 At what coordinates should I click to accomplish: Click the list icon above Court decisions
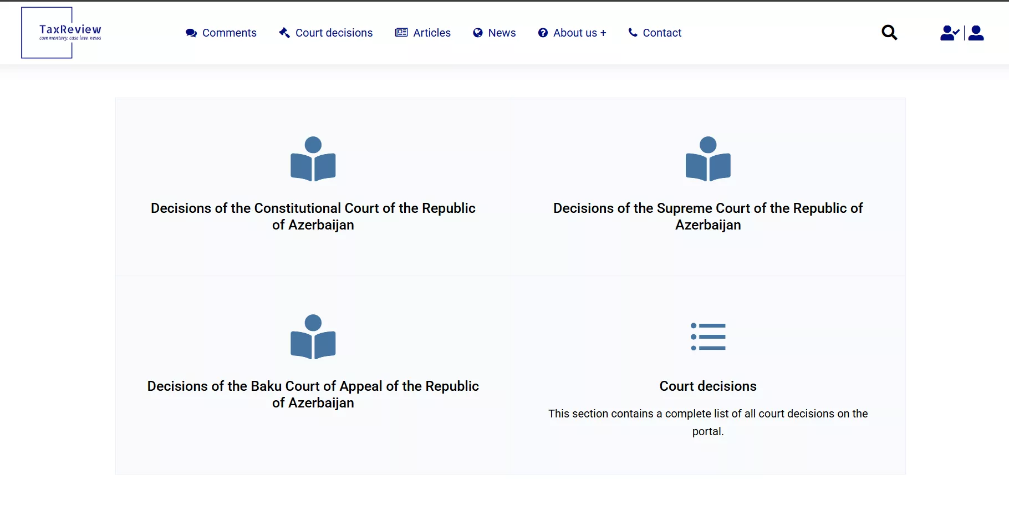[x=707, y=336]
